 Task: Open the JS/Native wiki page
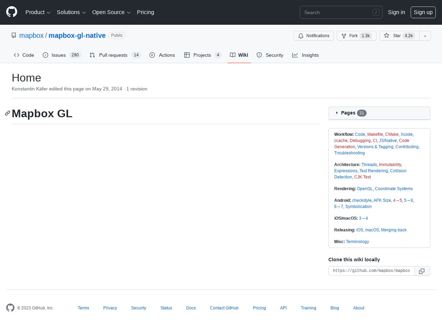click(388, 141)
